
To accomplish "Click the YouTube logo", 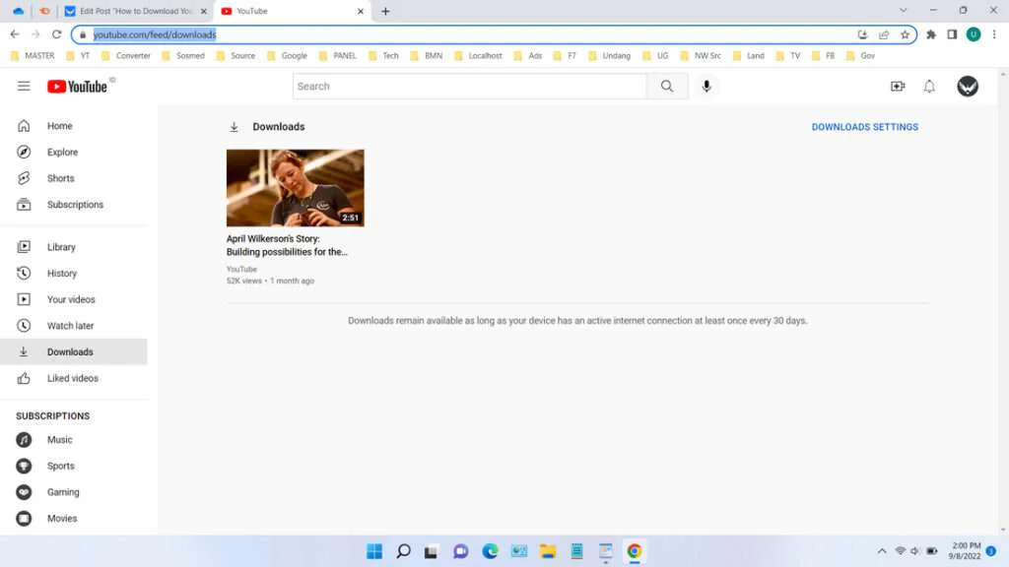I will (79, 86).
